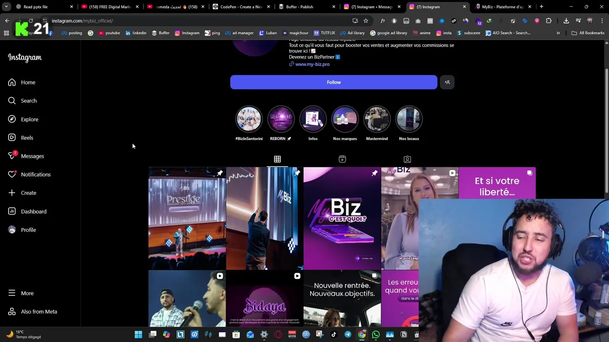Open the Nos locaux highlight

[409, 119]
